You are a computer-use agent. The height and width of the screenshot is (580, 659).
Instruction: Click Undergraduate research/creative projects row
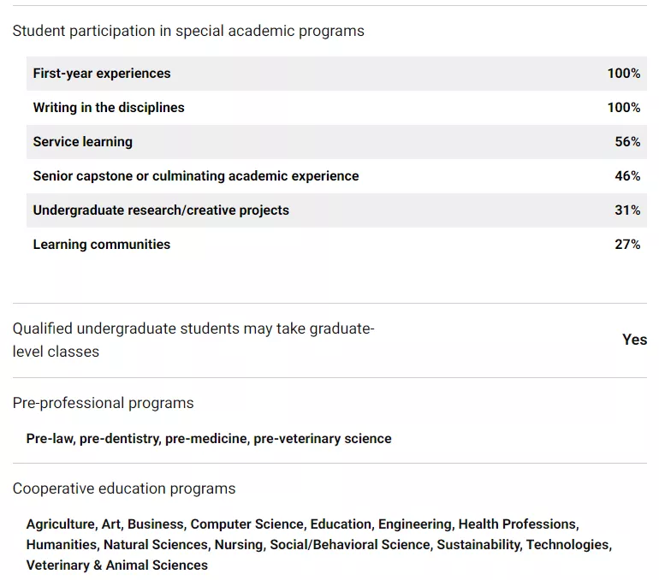161,210
